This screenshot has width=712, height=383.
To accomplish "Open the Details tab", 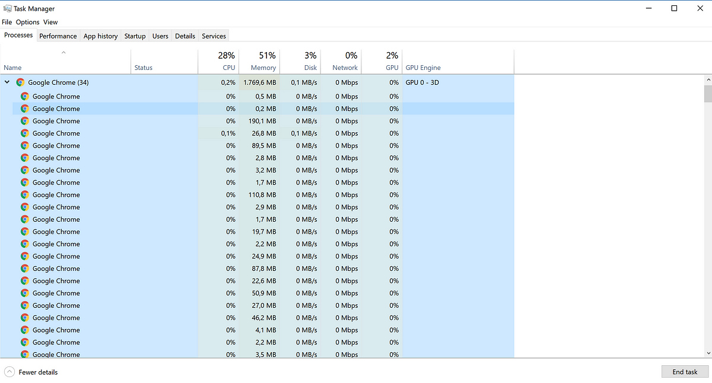I will [x=185, y=36].
